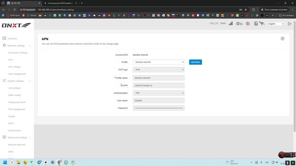Open Data management in the sidebar

point(17,74)
